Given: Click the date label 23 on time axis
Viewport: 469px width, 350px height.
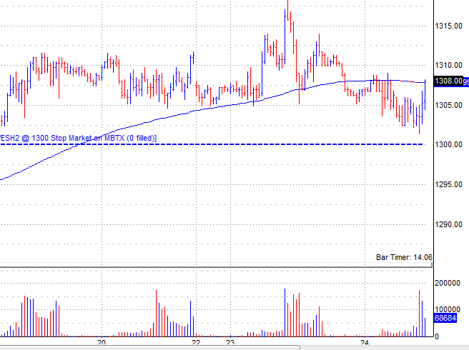Looking at the screenshot, I should coord(230,342).
